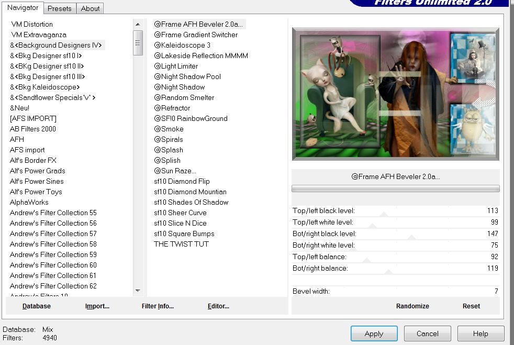Select Alf's Power Grads category

click(x=37, y=171)
